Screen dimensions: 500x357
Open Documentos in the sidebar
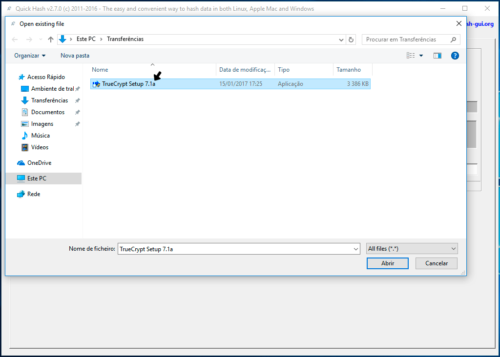pos(48,113)
